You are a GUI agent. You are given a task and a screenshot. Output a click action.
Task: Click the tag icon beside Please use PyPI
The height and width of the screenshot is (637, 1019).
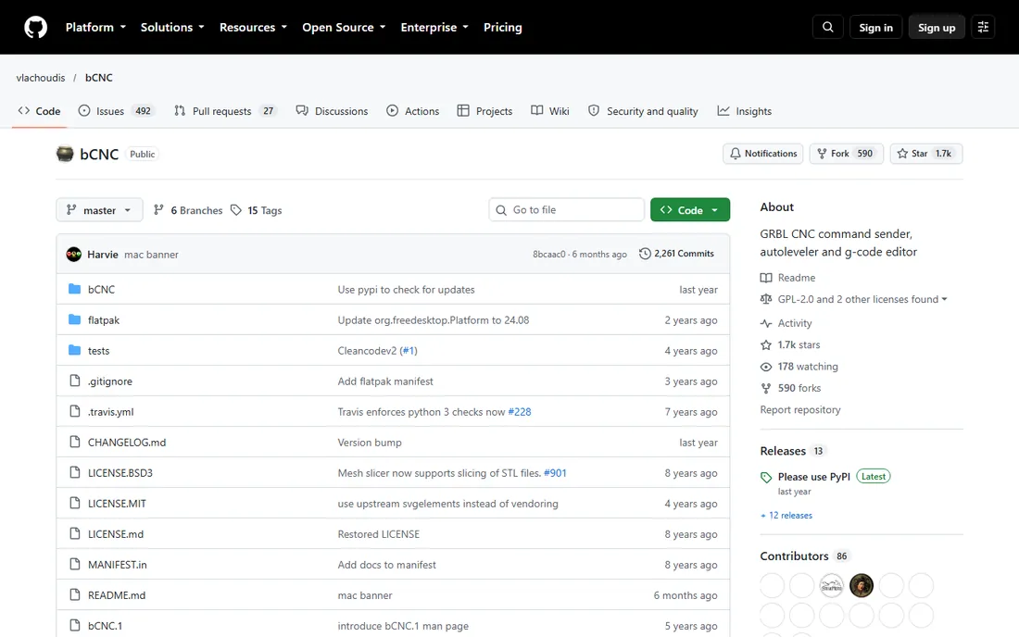pos(766,477)
